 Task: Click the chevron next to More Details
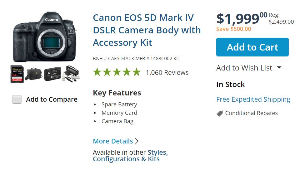(137, 141)
